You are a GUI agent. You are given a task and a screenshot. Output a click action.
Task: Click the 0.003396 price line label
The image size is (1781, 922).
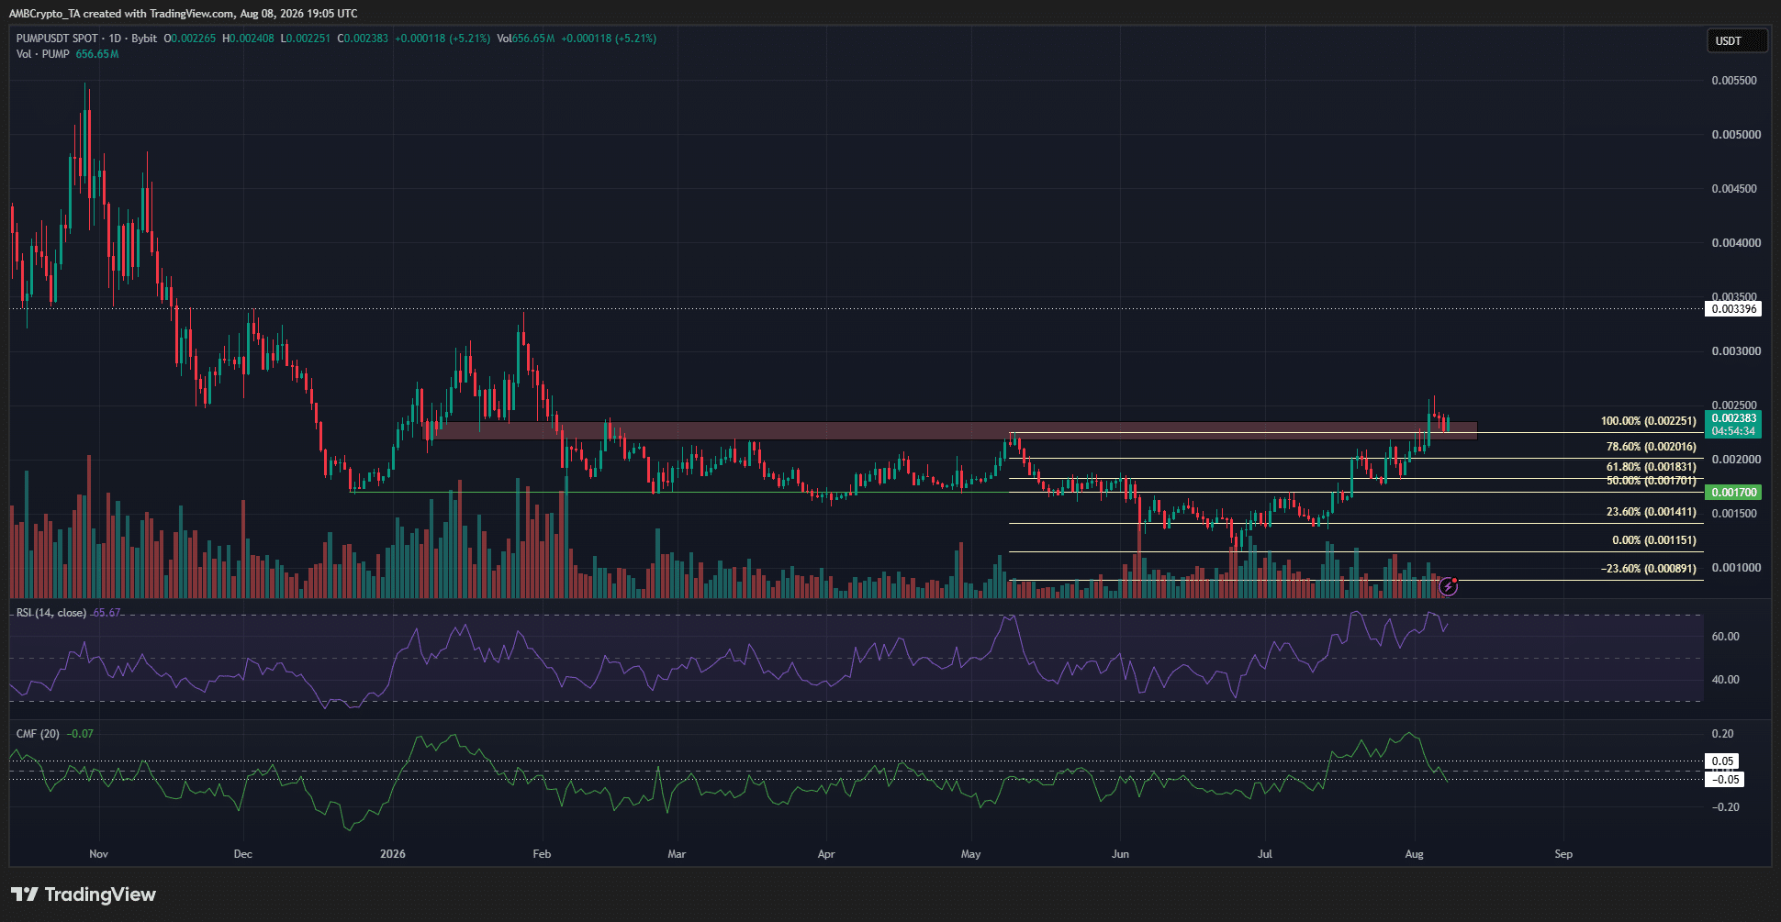[x=1733, y=309]
